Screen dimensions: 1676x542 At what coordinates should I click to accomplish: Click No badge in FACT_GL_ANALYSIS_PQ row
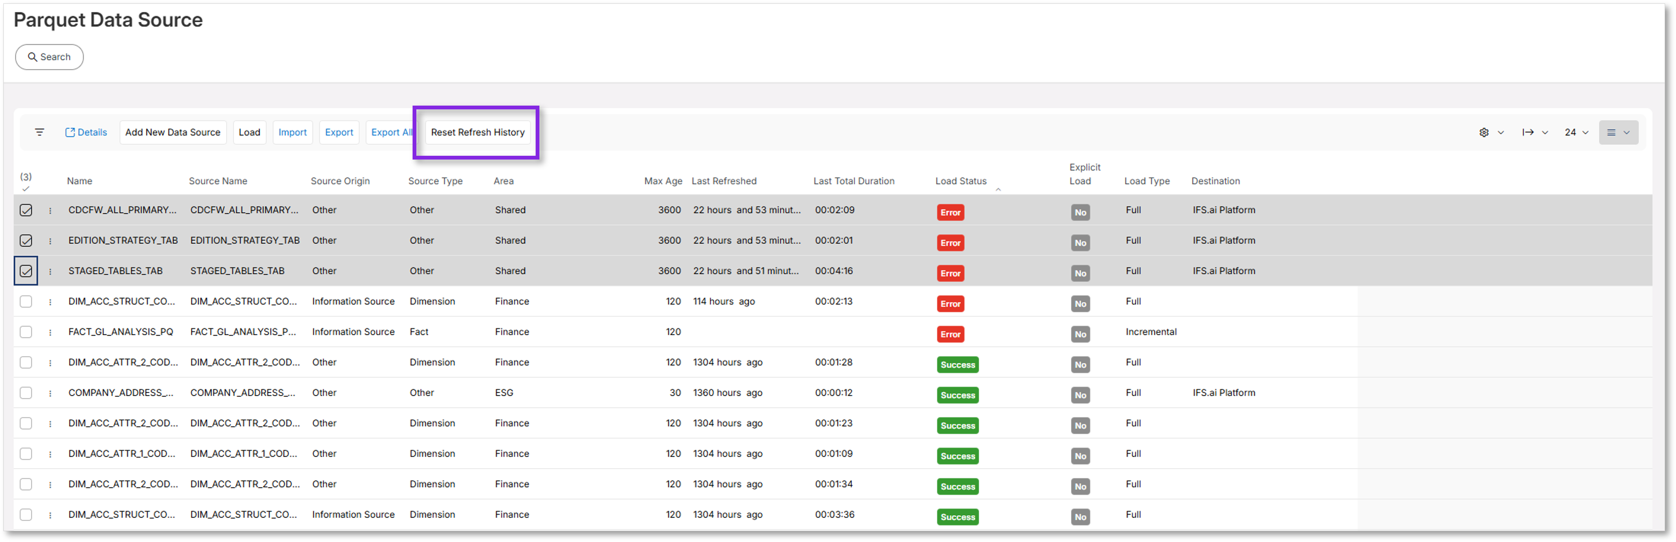click(1080, 335)
